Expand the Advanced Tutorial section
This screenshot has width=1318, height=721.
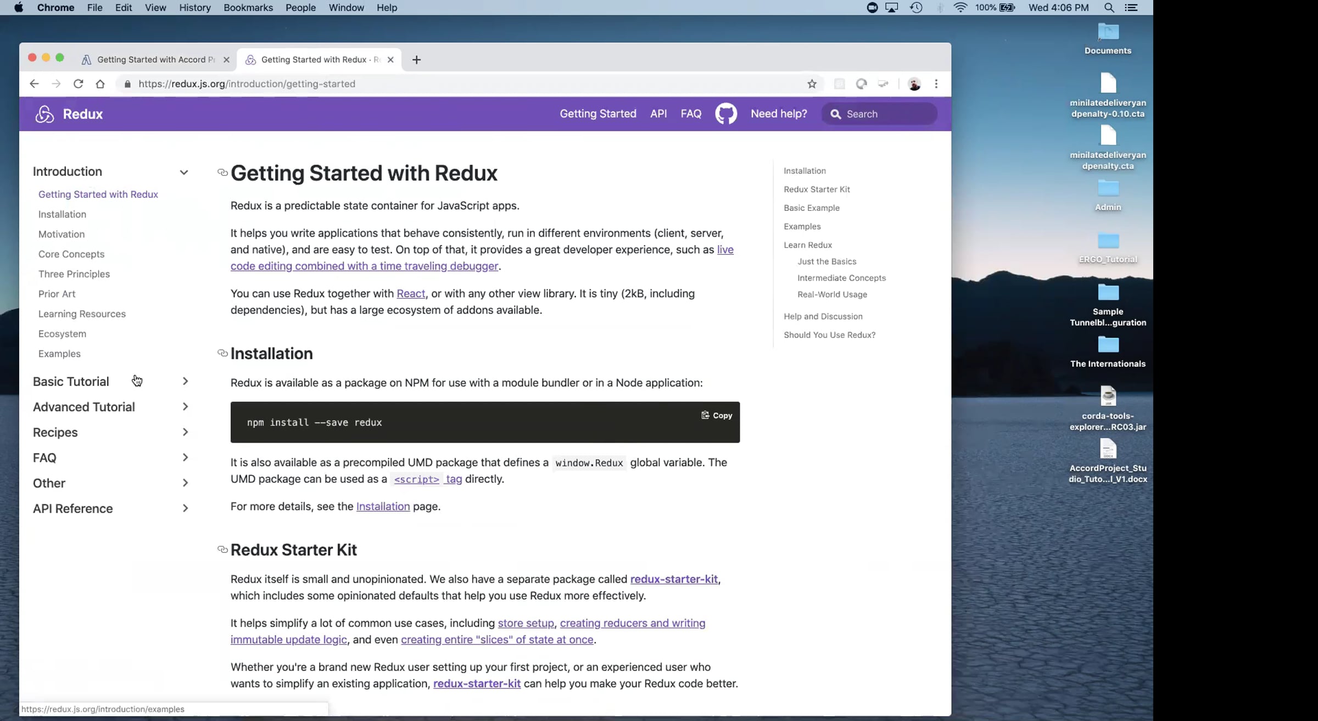click(185, 406)
